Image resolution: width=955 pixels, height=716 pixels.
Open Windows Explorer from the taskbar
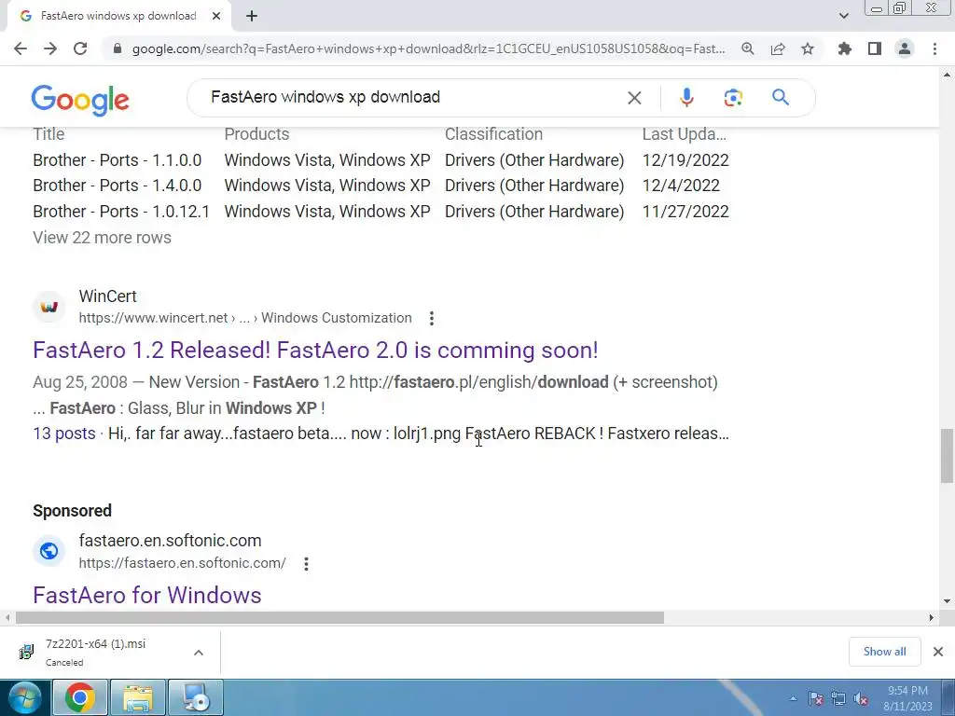coord(138,697)
